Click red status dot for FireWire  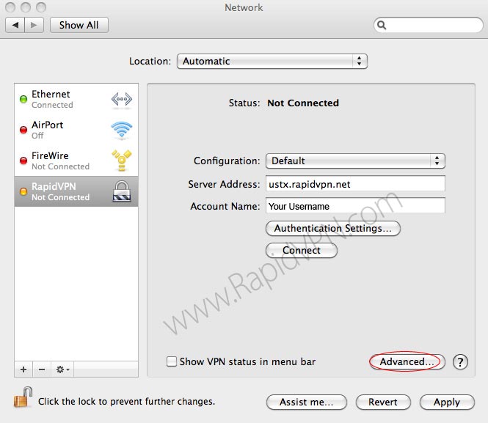23,161
